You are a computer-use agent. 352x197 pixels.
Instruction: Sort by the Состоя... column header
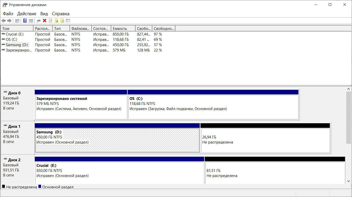point(102,28)
